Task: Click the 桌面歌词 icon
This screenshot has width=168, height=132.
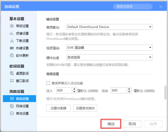Action: click(x=12, y=73)
